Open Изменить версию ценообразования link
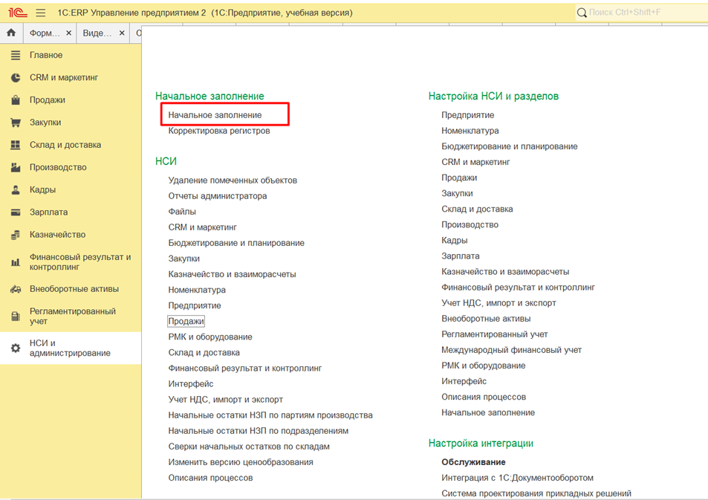Viewport: 708px width, 500px height. pyautogui.click(x=241, y=462)
